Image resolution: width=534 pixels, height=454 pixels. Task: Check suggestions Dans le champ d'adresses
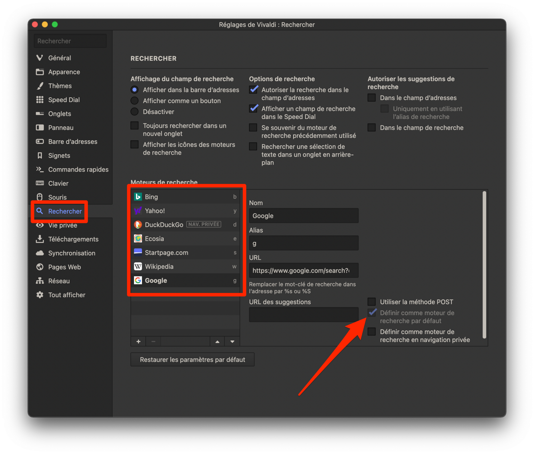[372, 98]
